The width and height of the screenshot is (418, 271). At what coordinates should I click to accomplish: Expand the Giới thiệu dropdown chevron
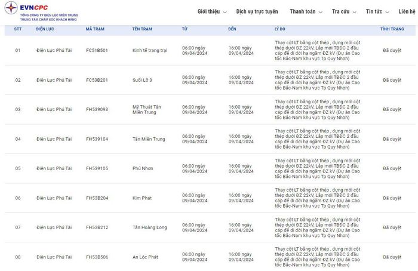(225, 13)
